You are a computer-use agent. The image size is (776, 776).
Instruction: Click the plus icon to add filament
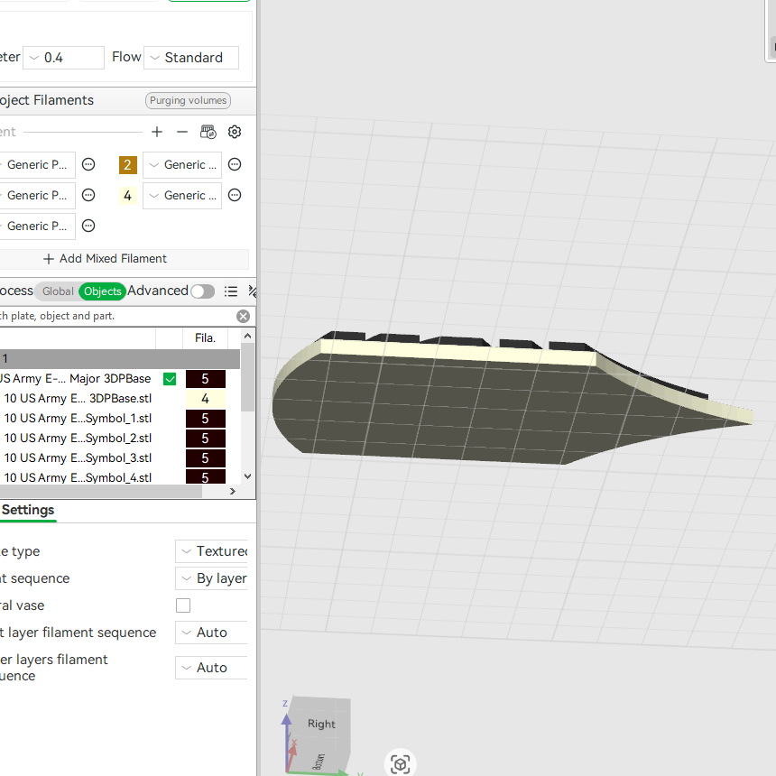[x=157, y=132]
